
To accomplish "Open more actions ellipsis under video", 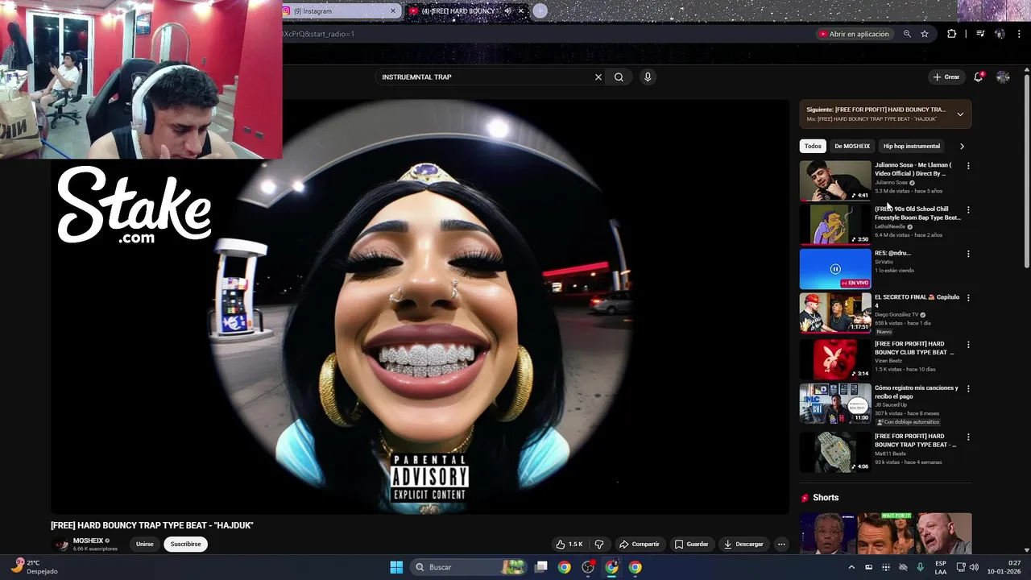I will click(x=781, y=545).
